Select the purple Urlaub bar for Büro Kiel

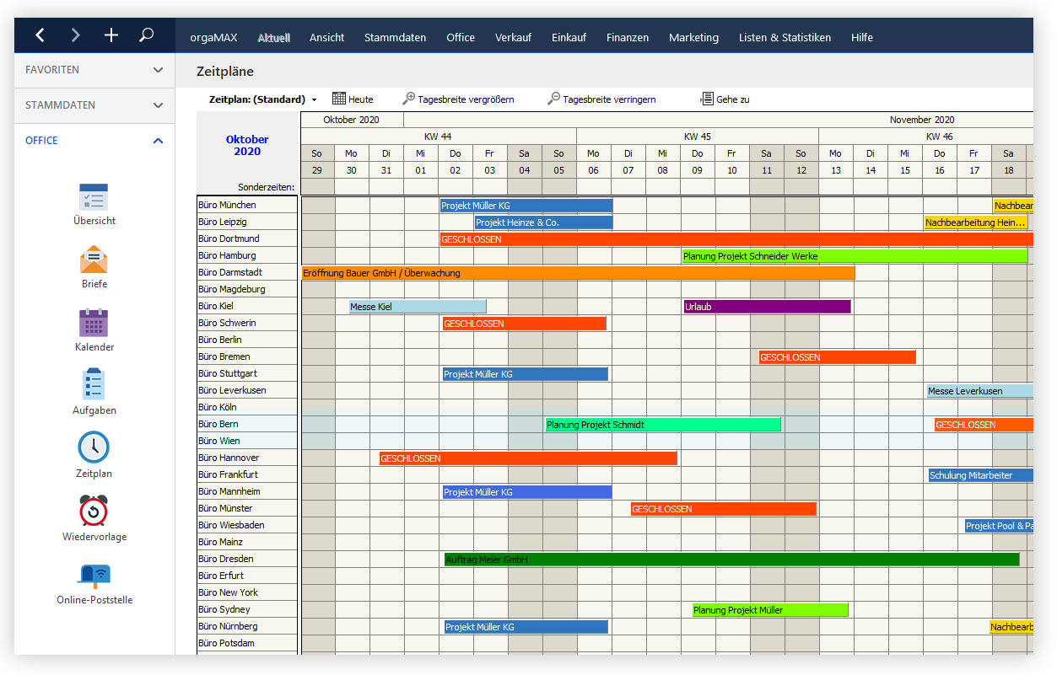point(767,307)
